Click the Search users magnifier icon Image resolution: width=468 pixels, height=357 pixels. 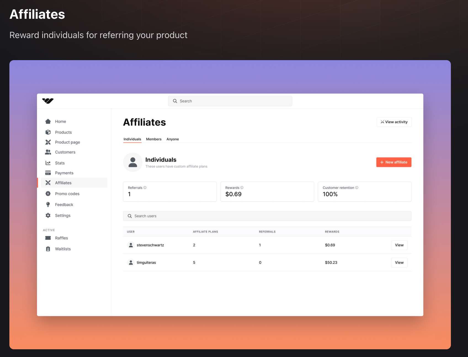[x=130, y=216]
